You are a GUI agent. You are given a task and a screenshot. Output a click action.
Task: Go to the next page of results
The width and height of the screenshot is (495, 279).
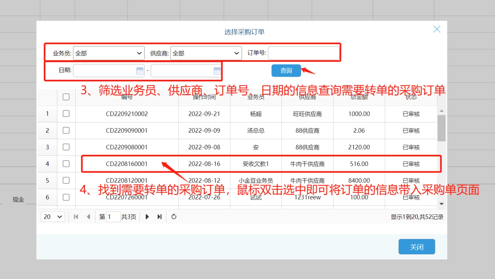pos(147,217)
